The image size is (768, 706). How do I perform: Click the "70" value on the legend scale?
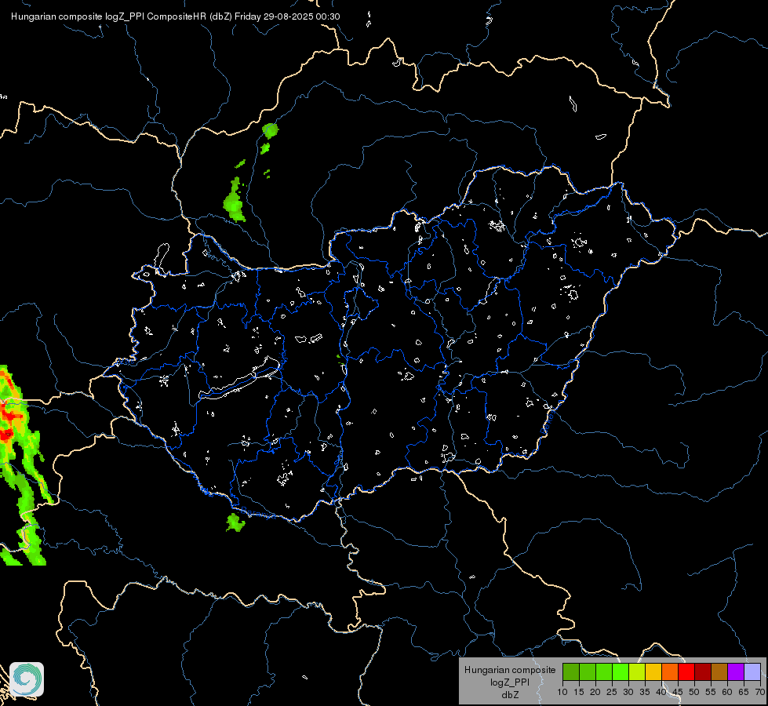pos(760,693)
